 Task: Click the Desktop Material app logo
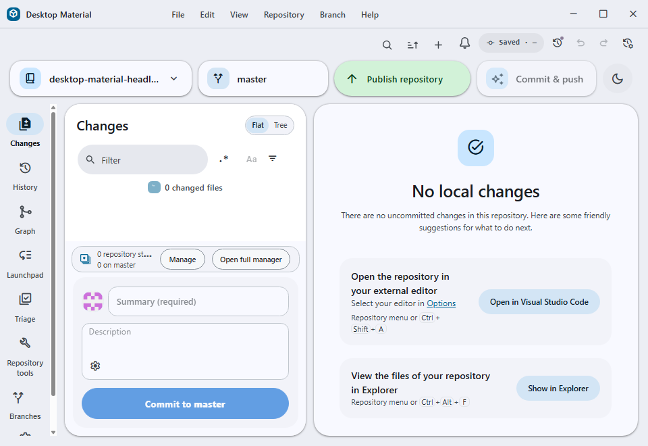[x=13, y=14]
